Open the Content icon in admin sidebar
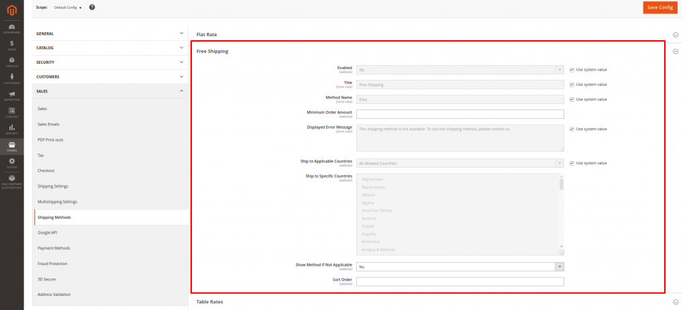This screenshot has height=310, width=687. [11, 112]
